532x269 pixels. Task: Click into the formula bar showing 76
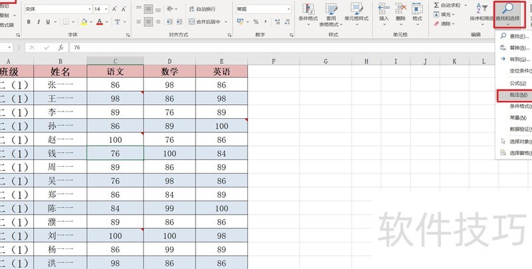click(281, 47)
